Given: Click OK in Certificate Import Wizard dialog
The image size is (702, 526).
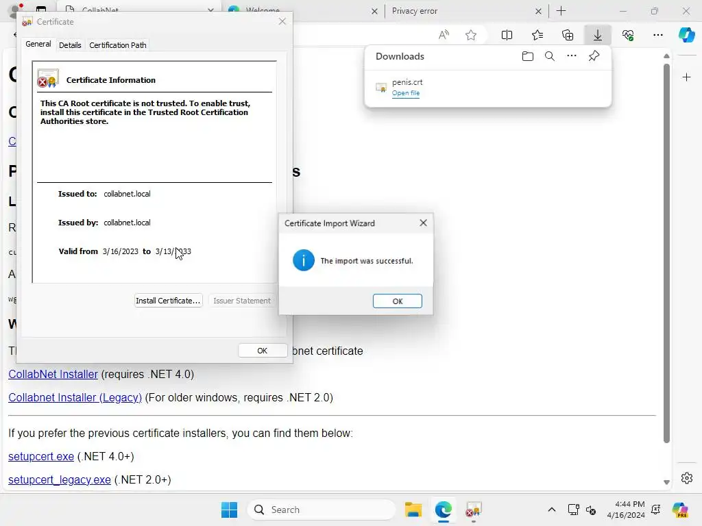Looking at the screenshot, I should tap(397, 301).
